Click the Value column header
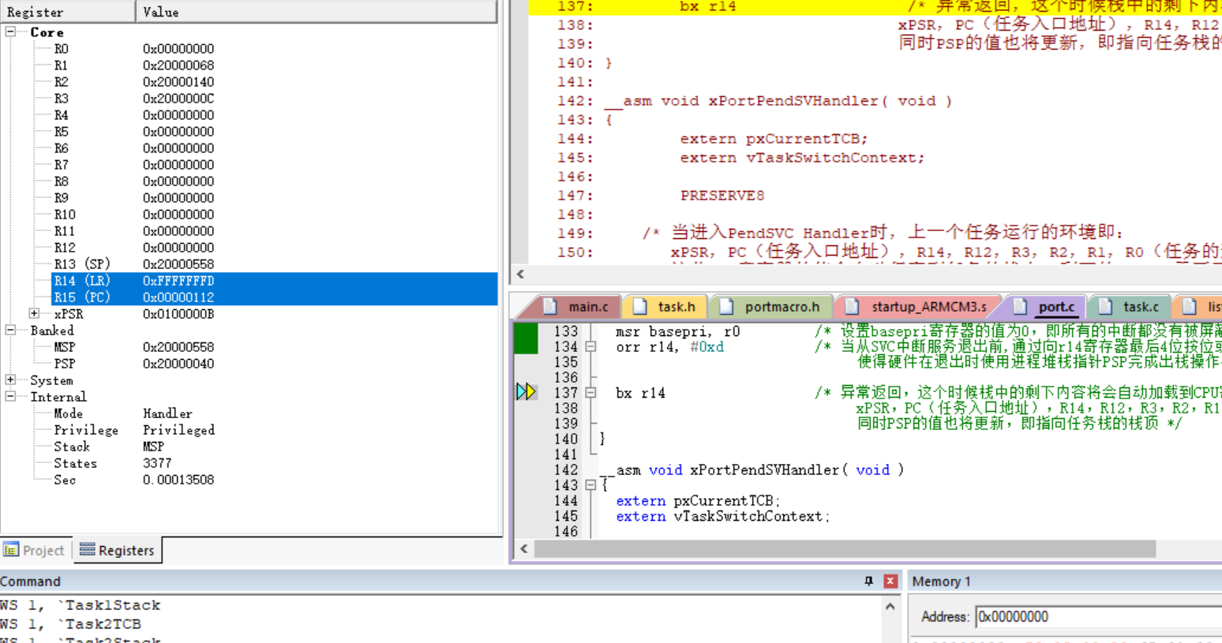The width and height of the screenshot is (1222, 643). click(x=317, y=12)
